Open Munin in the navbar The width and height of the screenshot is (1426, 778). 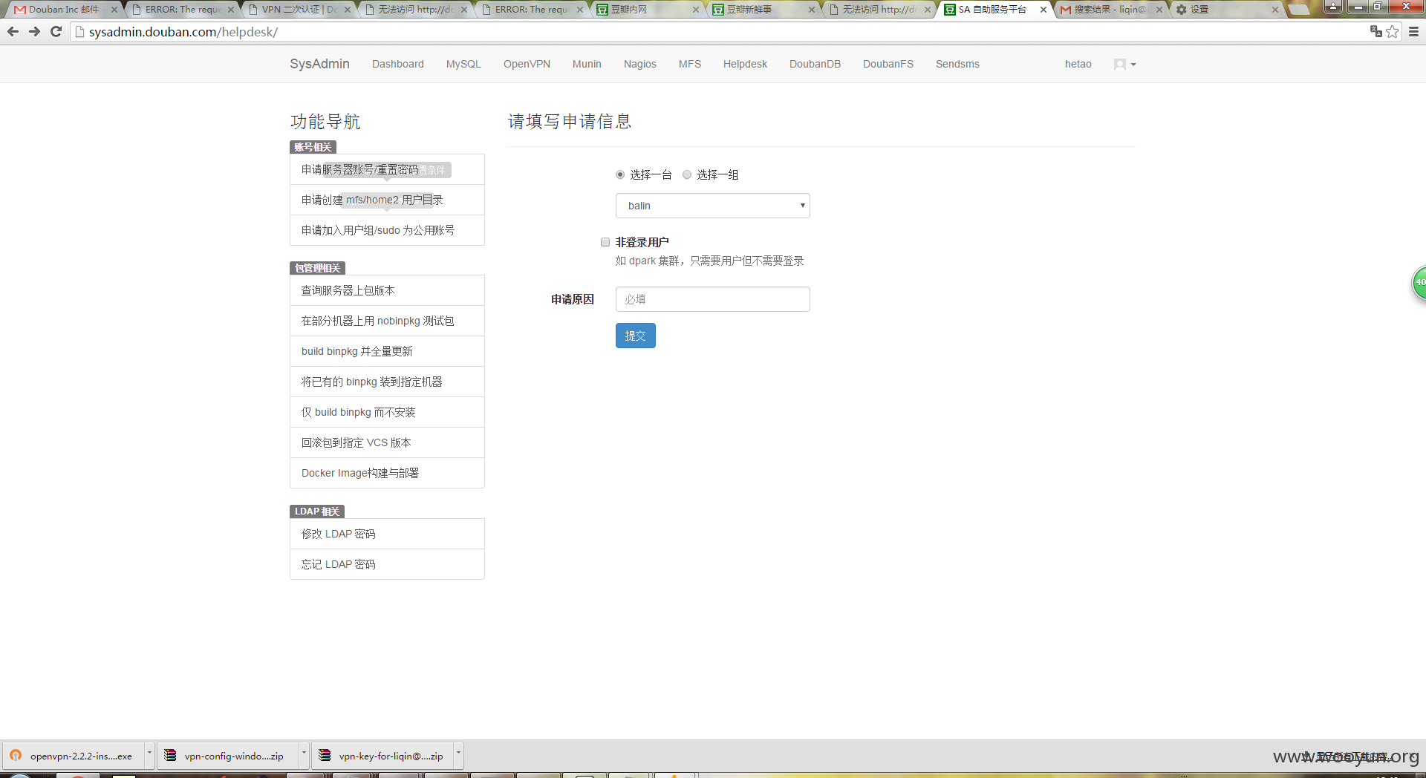[587, 64]
